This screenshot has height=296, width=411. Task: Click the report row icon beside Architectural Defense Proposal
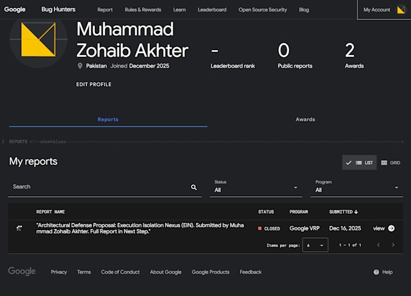tap(19, 228)
